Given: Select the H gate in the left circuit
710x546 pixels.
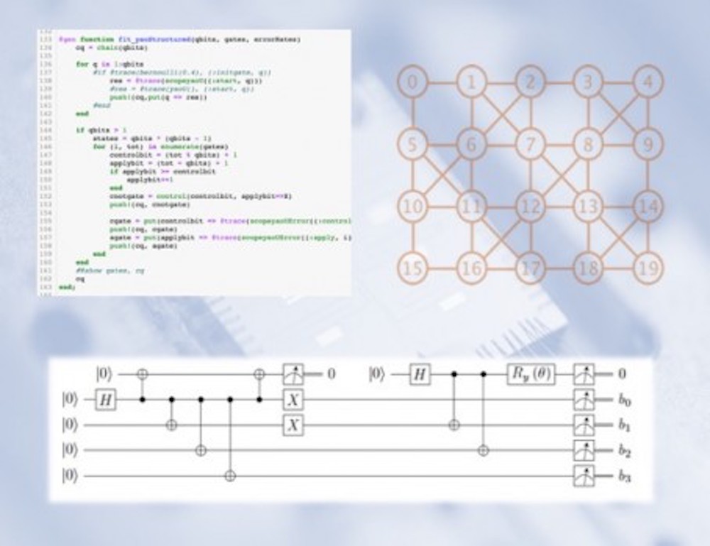Looking at the screenshot, I should coord(105,400).
